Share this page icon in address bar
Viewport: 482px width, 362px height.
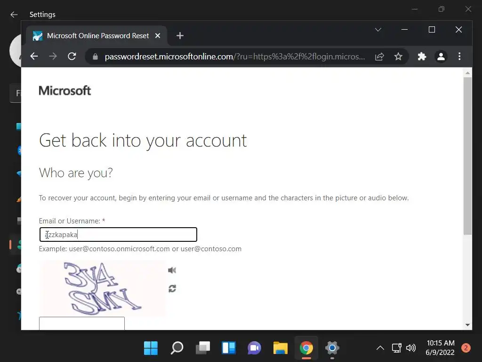[379, 57]
